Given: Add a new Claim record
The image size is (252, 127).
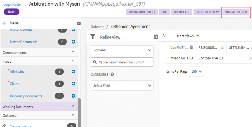Looking at the screenshot, I should pyautogui.click(x=73, y=83).
